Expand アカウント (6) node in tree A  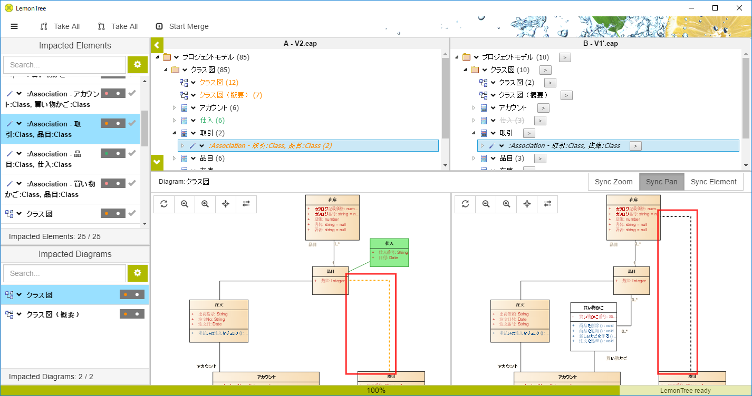tap(175, 108)
